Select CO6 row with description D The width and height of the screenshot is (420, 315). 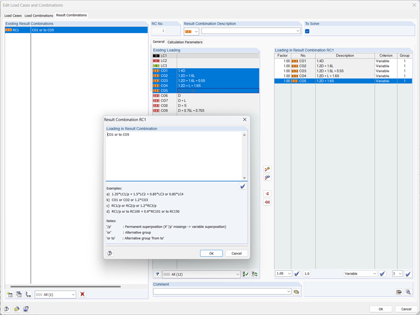pyautogui.click(x=206, y=96)
